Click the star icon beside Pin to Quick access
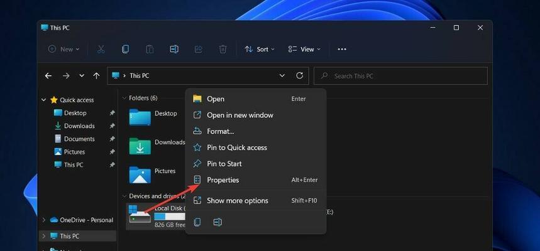Image resolution: width=540 pixels, height=251 pixels. coord(197,148)
